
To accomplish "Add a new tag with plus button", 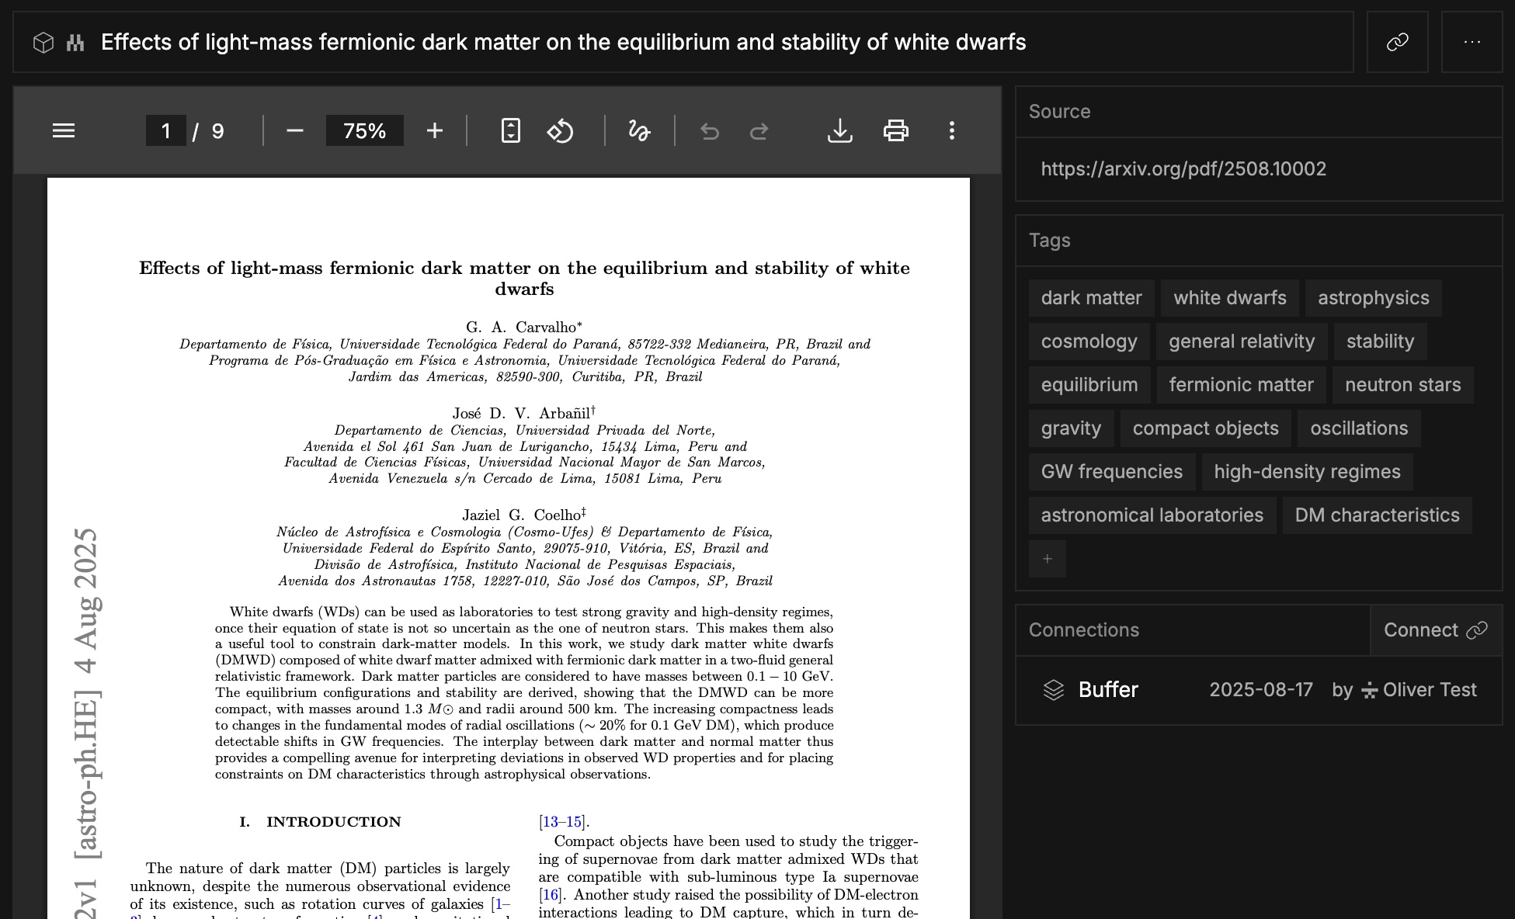I will coord(1047,559).
